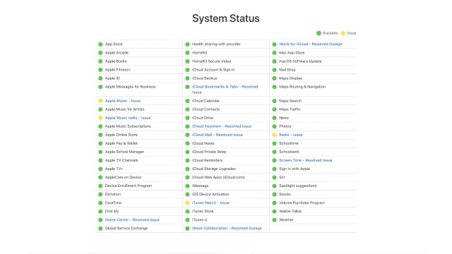Image resolution: width=452 pixels, height=254 pixels.
Task: Click green status dot beside Game Center
Action: 100,219
